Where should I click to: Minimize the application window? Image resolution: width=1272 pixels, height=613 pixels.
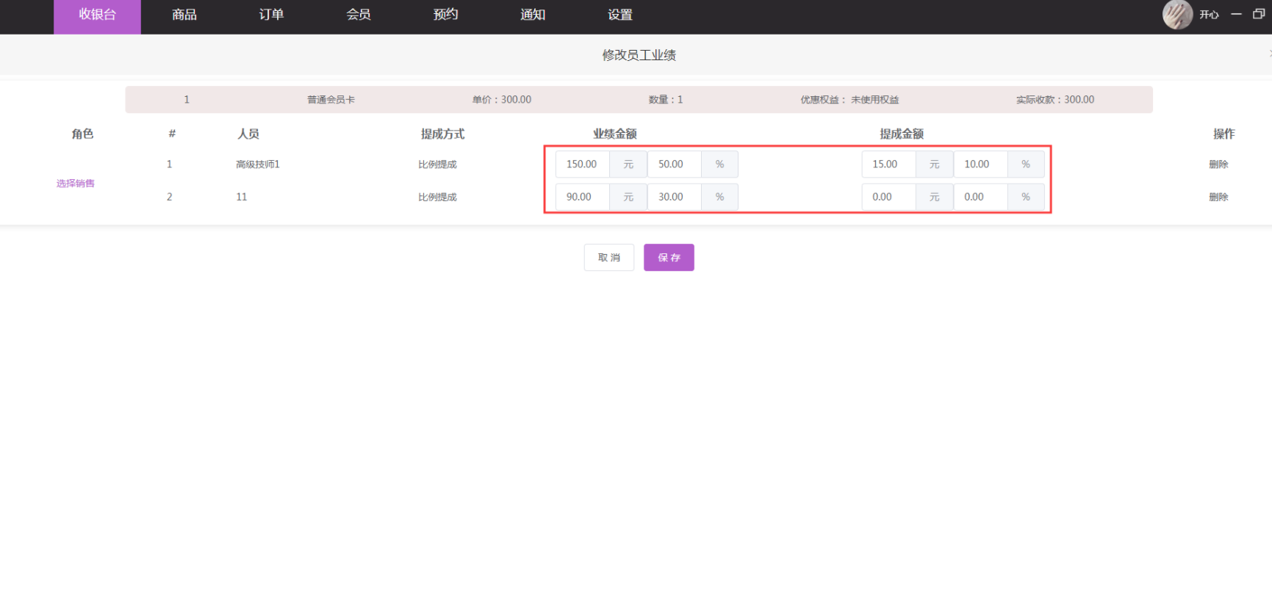point(1237,15)
